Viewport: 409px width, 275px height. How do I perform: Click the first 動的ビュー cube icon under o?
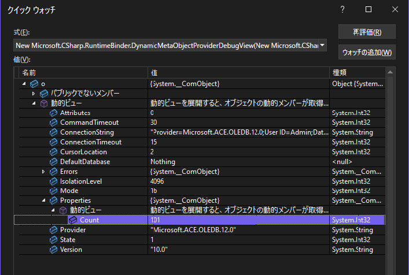point(44,103)
